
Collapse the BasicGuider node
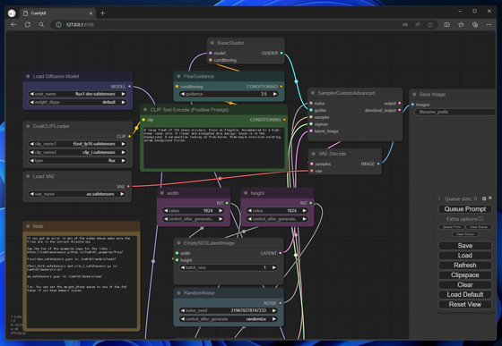tap(212, 43)
